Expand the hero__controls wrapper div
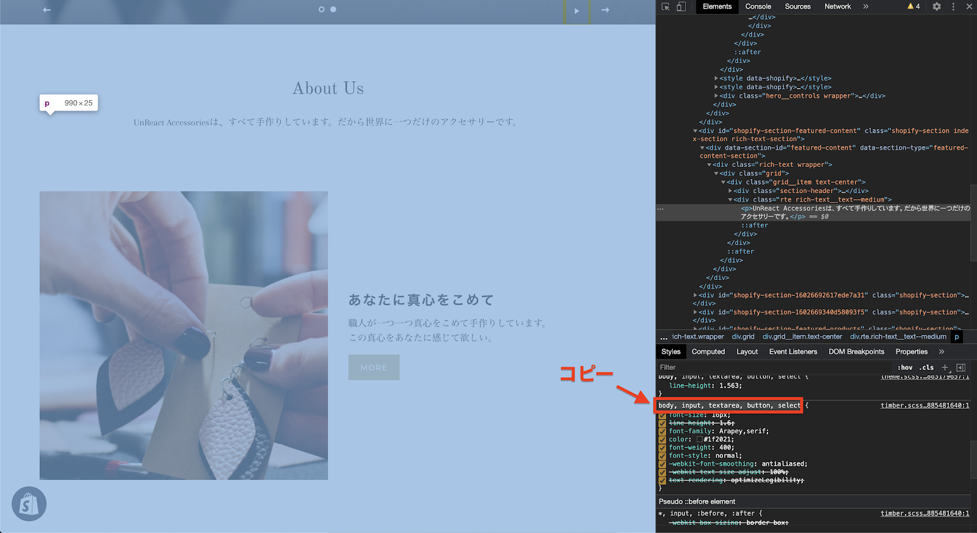The height and width of the screenshot is (533, 977). (x=716, y=96)
